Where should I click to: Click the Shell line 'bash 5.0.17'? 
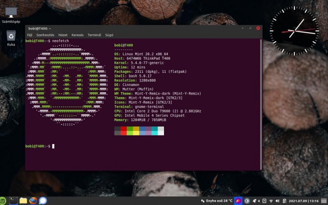(x=140, y=76)
